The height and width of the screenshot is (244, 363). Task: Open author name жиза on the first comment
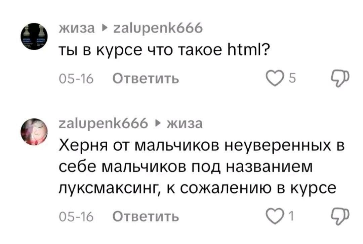tap(77, 29)
